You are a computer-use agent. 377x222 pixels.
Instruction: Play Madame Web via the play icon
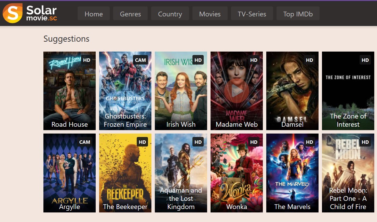(237, 91)
